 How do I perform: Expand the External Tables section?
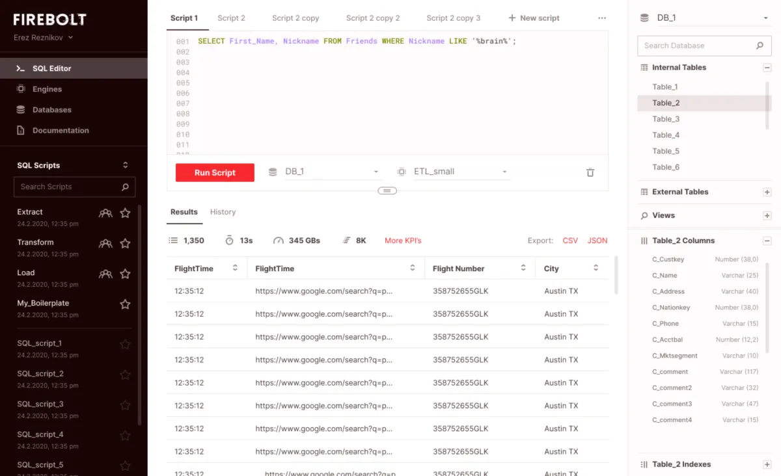[x=767, y=191]
